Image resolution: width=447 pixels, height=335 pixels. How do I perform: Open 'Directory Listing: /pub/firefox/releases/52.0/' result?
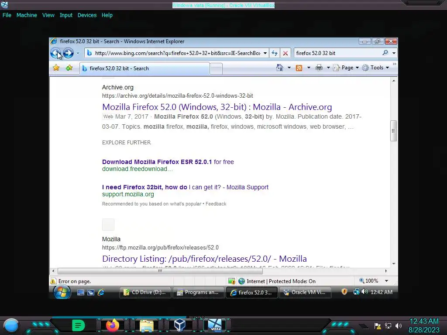coord(204,259)
